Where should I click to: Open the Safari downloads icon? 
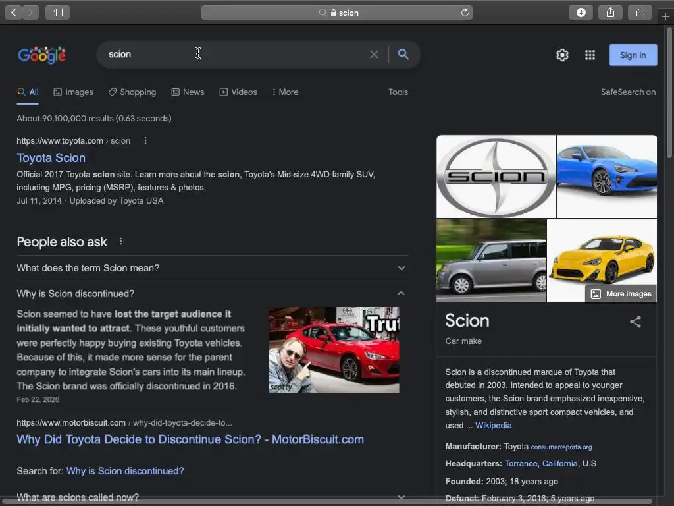581,13
